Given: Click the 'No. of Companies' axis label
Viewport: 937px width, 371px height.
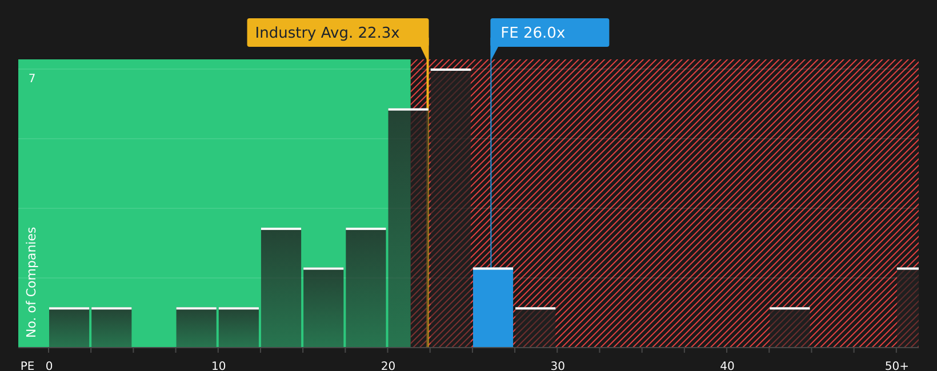Looking at the screenshot, I should 31,282.
